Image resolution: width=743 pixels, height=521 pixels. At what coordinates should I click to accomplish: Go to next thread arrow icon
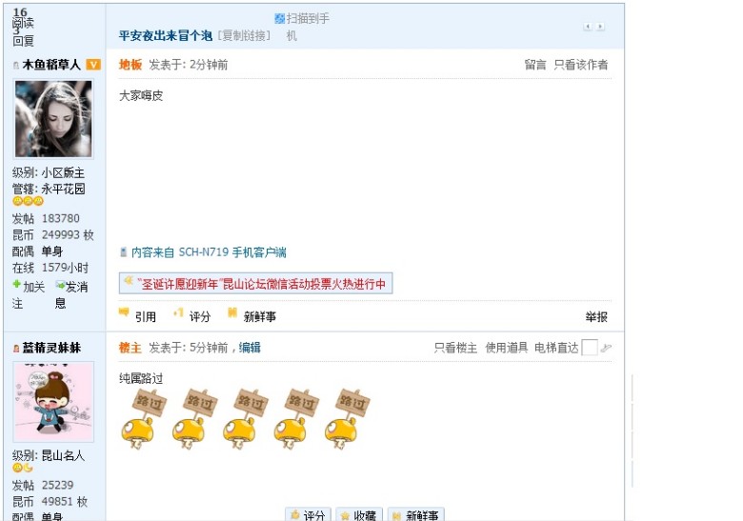pyautogui.click(x=600, y=27)
